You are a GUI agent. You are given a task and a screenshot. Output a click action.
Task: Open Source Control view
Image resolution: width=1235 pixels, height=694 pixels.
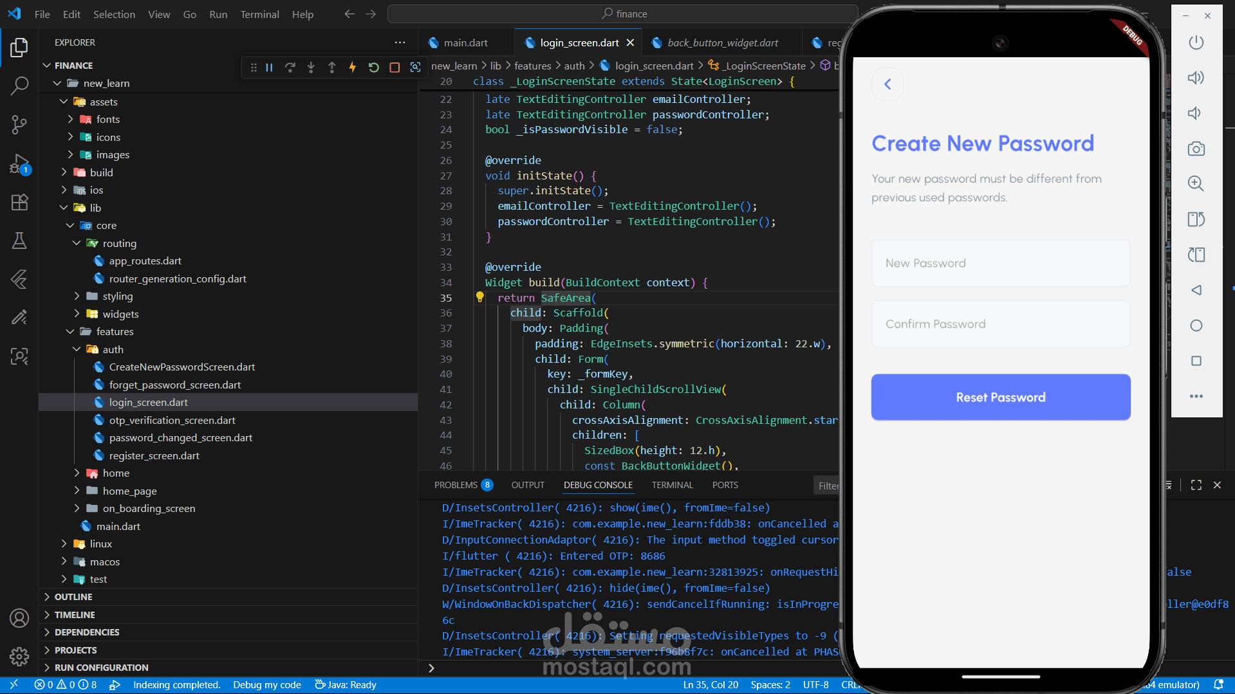pyautogui.click(x=19, y=124)
